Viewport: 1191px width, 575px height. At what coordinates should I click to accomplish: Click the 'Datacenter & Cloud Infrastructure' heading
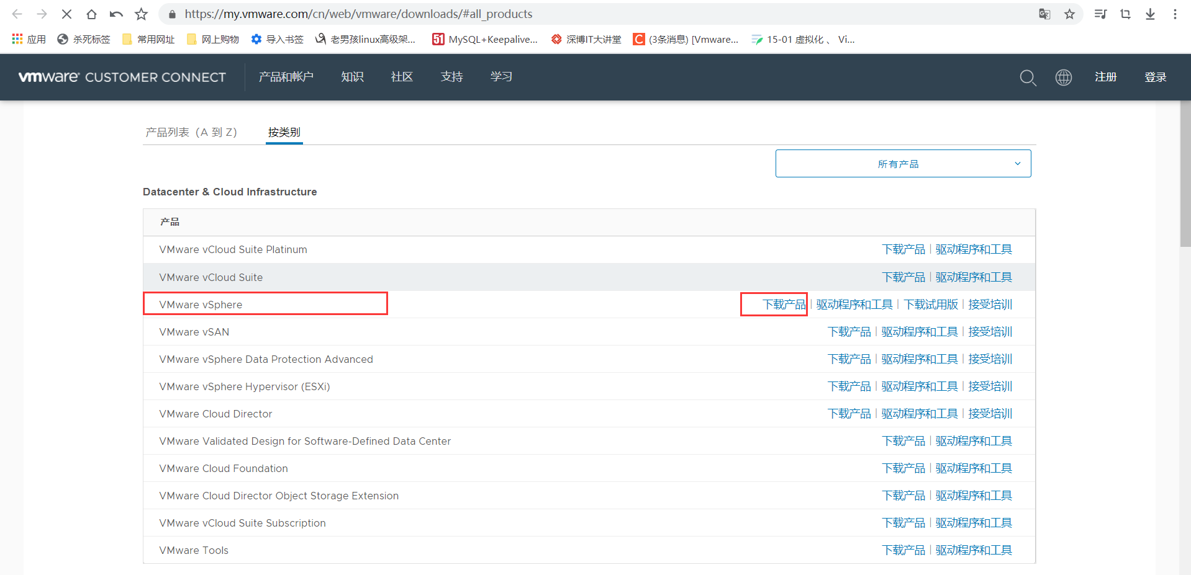[x=230, y=192]
